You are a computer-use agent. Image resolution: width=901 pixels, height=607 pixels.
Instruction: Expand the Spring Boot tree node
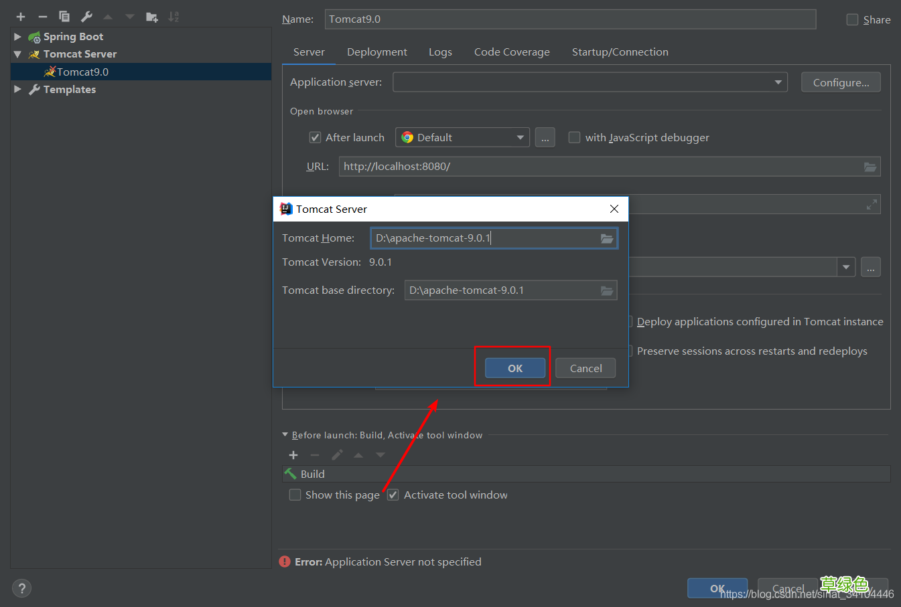point(17,37)
